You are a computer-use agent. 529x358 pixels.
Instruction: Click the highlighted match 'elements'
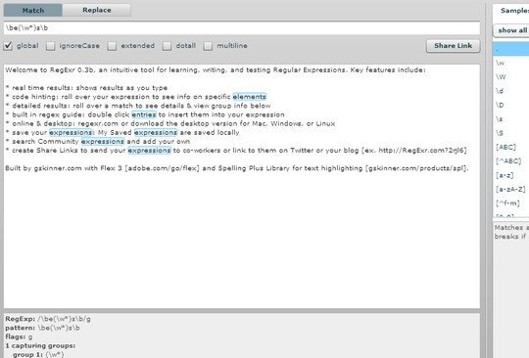coord(250,97)
